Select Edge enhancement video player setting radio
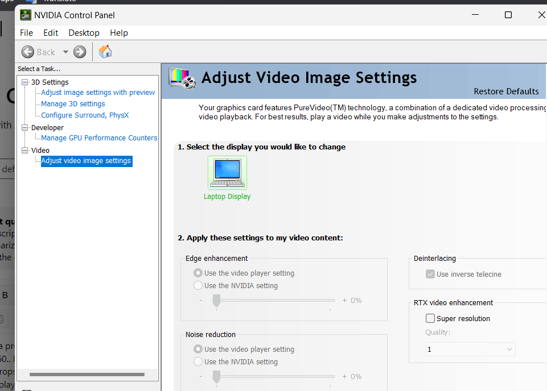The image size is (547, 391). click(x=198, y=273)
